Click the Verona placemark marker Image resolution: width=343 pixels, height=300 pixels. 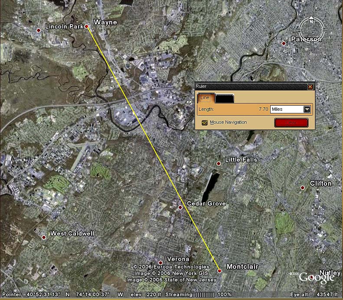click(160, 263)
